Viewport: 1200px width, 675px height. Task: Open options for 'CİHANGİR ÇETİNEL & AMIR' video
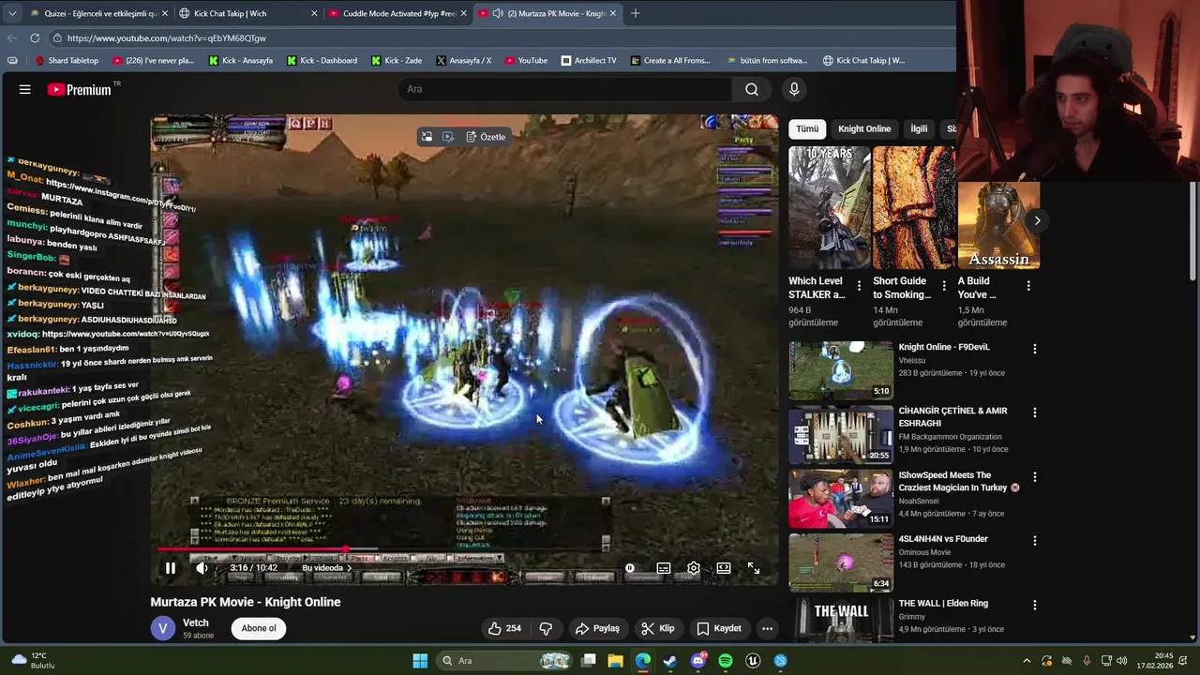point(1035,412)
